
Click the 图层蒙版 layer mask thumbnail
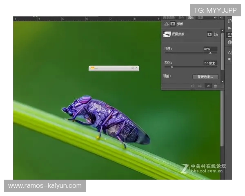coord(167,34)
